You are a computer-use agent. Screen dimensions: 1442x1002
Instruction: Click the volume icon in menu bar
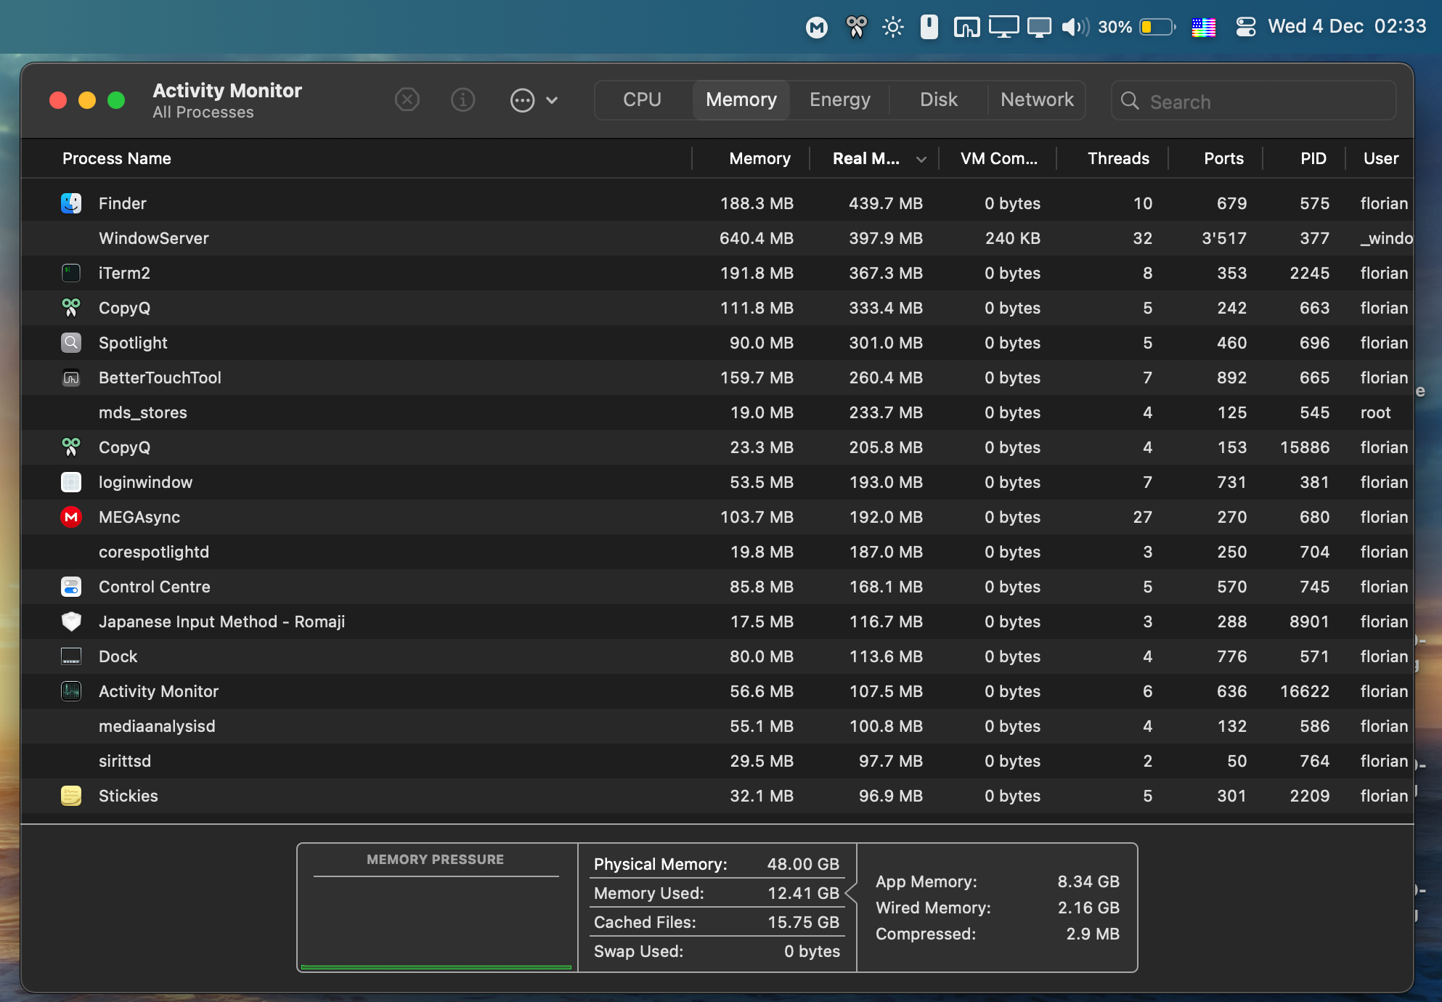tap(1075, 27)
